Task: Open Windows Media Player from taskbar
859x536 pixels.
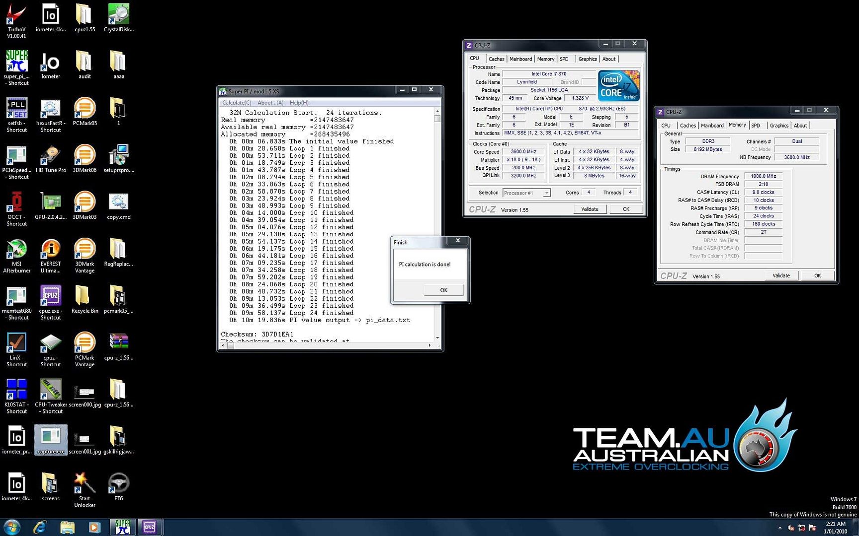Action: point(94,527)
